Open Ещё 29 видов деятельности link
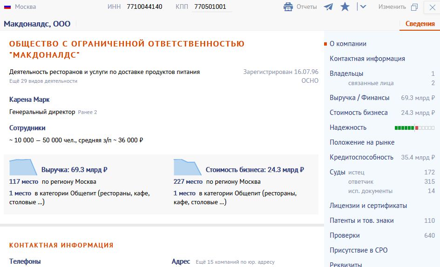440x267 pixels. click(43, 81)
